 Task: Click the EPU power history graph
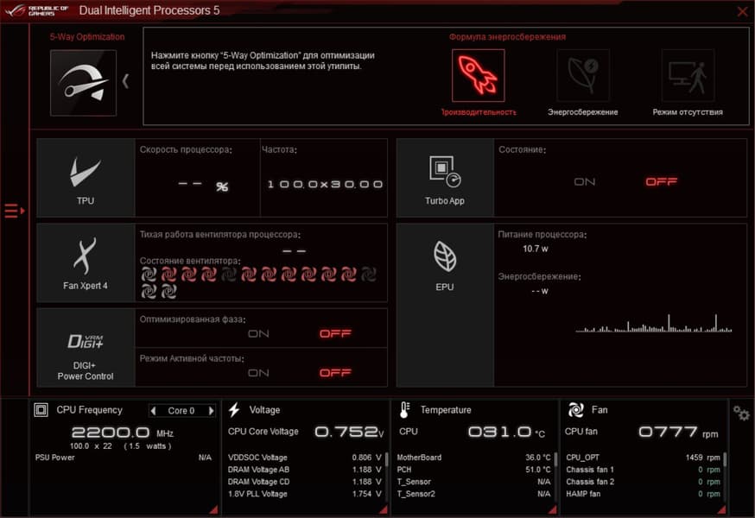pyautogui.click(x=654, y=323)
